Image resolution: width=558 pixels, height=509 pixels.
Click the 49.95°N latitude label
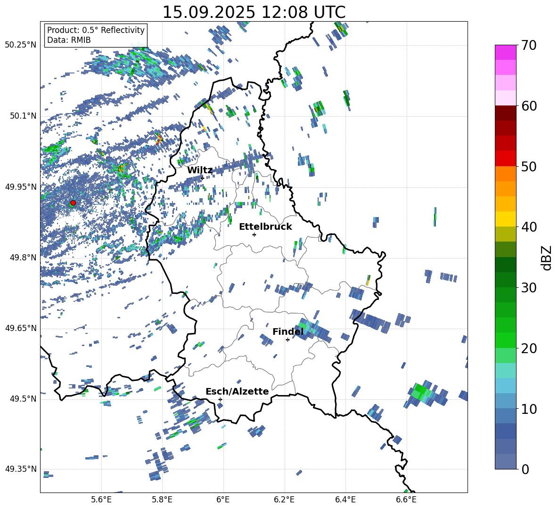point(21,186)
